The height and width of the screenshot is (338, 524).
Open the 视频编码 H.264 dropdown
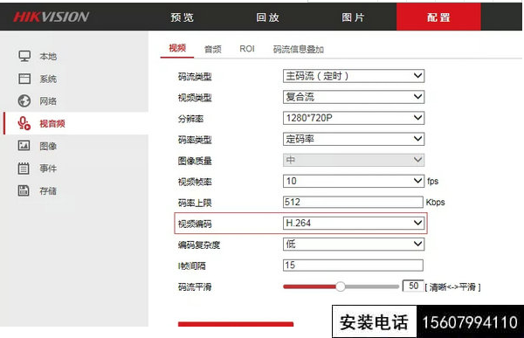354,223
